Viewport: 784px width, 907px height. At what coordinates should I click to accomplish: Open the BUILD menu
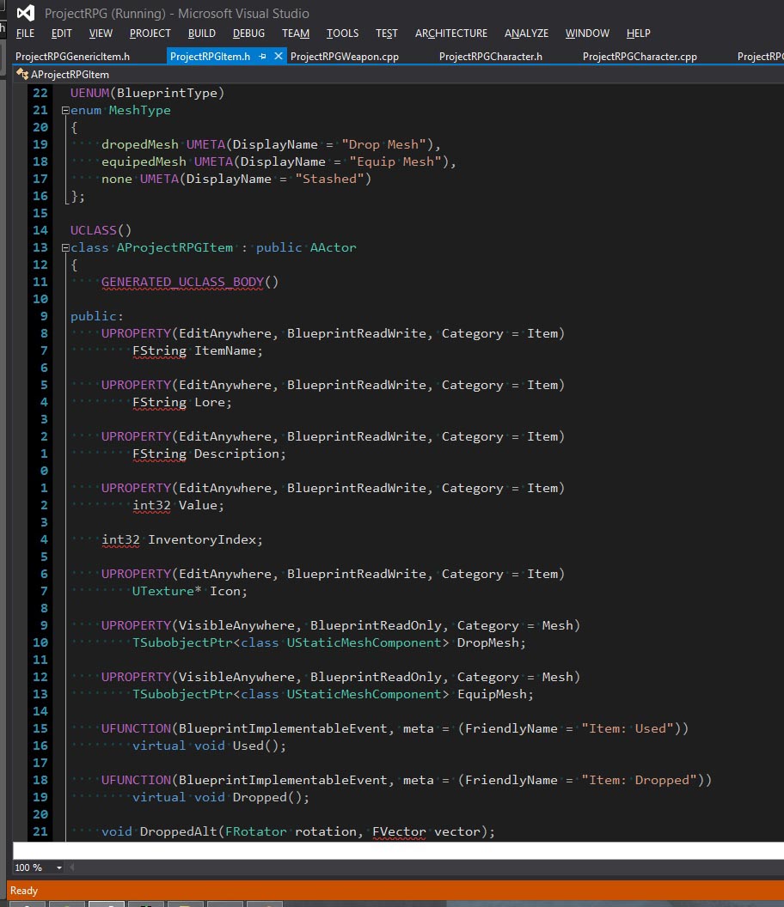(201, 33)
